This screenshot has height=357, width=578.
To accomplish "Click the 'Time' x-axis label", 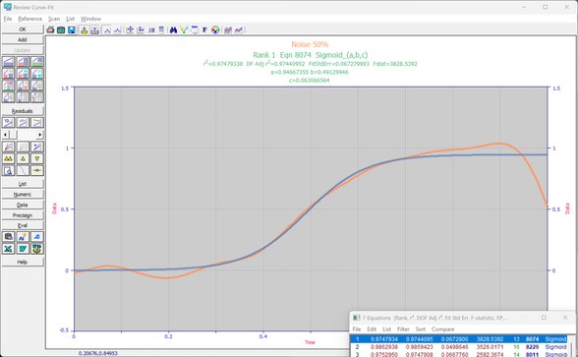I will click(x=310, y=342).
